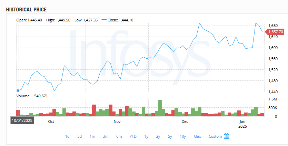
Task: Switch to YTD range
Action: [x=133, y=136]
